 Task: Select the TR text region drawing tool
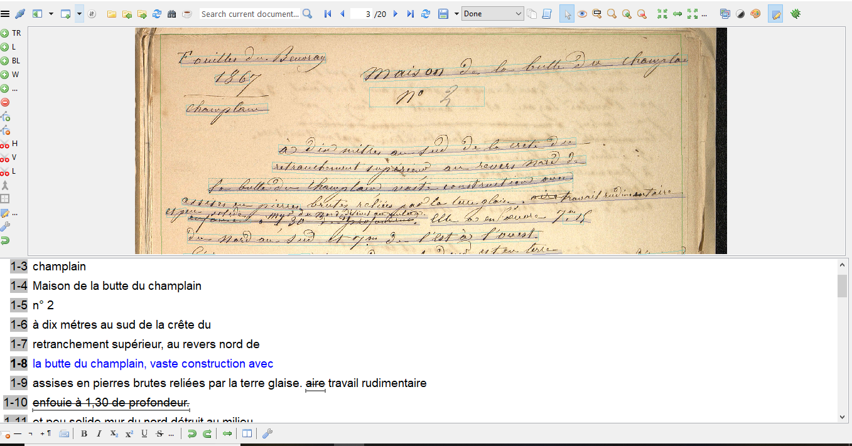(x=10, y=33)
